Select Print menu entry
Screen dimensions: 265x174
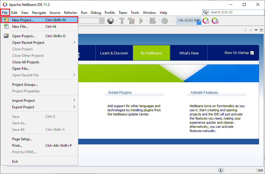(x=39, y=146)
